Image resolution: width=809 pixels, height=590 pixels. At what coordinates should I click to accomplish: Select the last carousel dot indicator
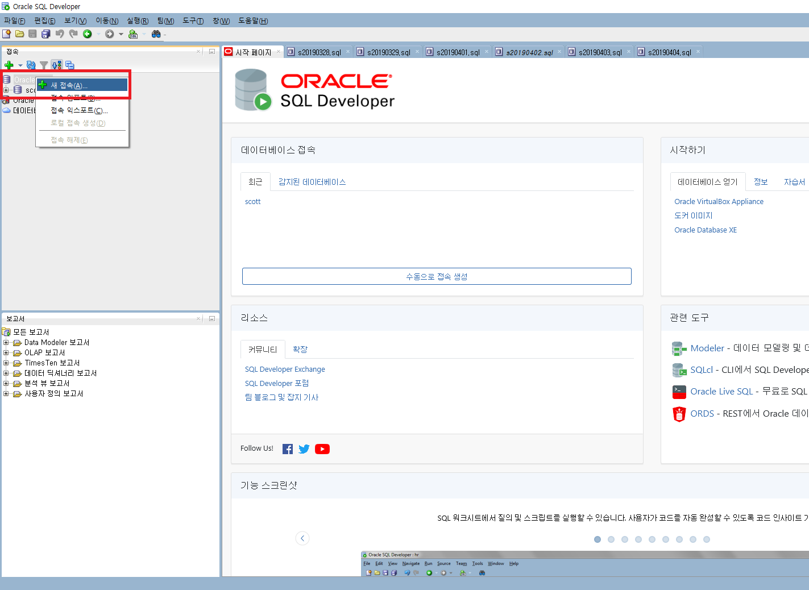[707, 539]
